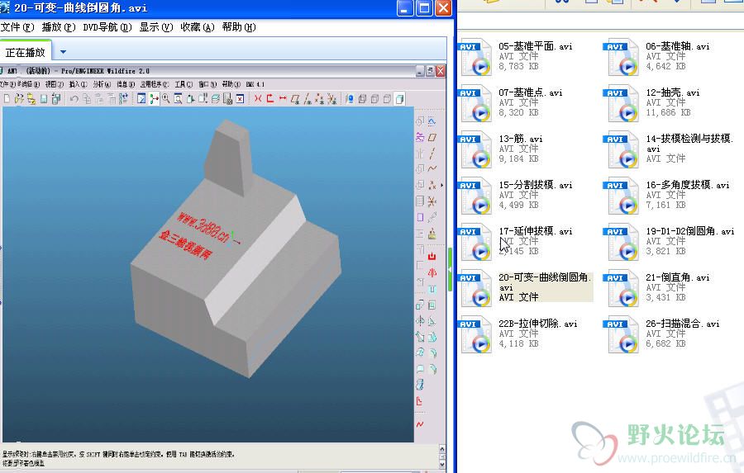Click AVI icon of 12-抽壳.avi
The image size is (744, 473).
pos(623,103)
